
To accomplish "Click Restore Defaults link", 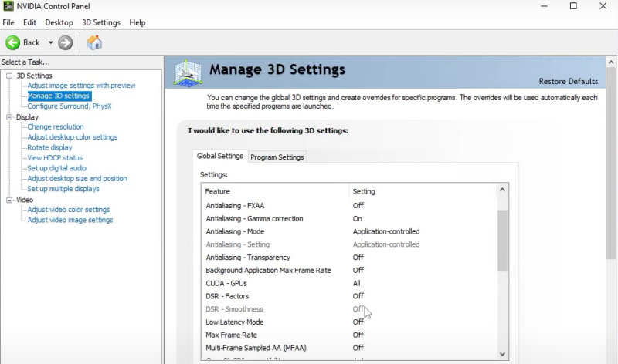I will tap(569, 81).
